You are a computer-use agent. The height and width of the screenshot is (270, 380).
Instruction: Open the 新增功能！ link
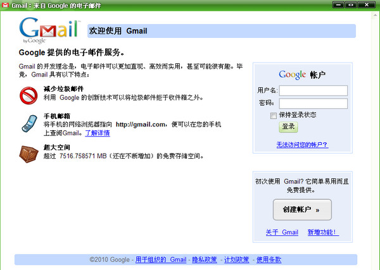[323, 232]
